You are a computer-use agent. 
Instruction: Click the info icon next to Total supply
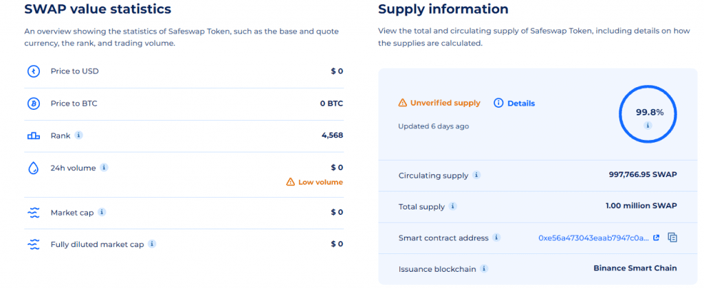pyautogui.click(x=453, y=206)
